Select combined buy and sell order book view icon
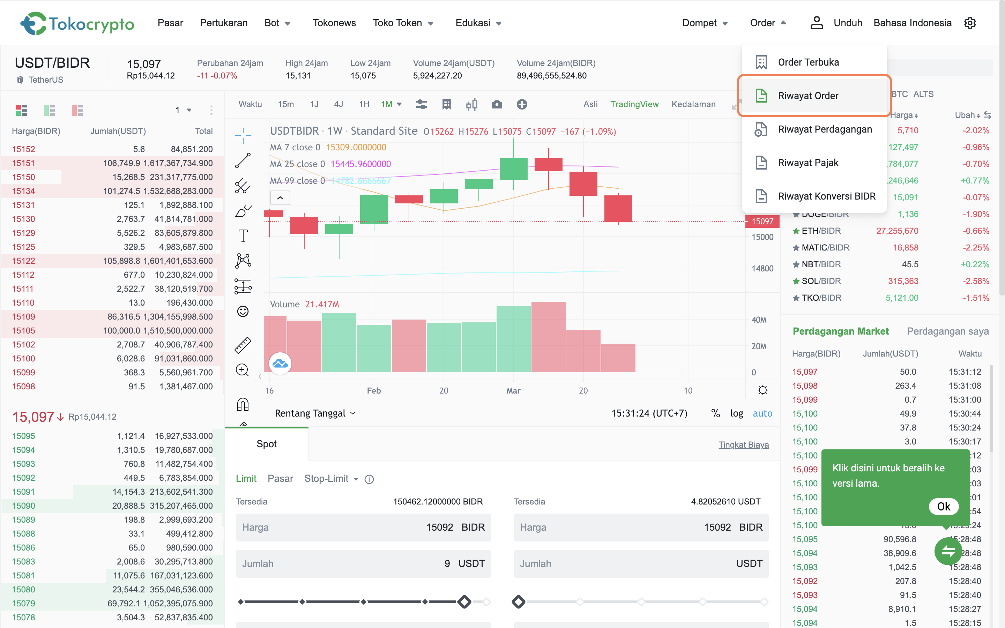The image size is (1005, 628). 22,110
